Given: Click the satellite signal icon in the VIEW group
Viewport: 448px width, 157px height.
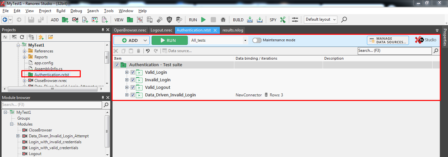Looking at the screenshot, I should 160,20.
